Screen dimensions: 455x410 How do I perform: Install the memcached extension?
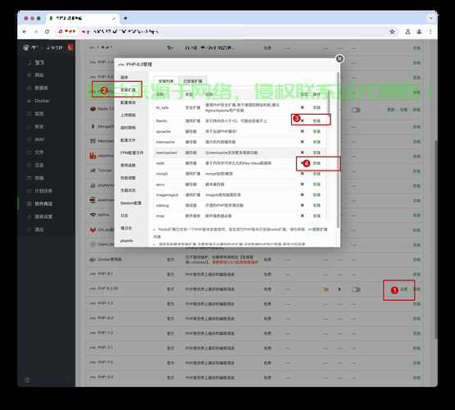click(x=316, y=153)
